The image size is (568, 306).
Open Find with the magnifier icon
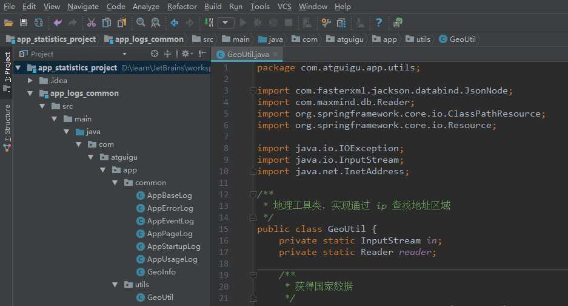coord(141,22)
